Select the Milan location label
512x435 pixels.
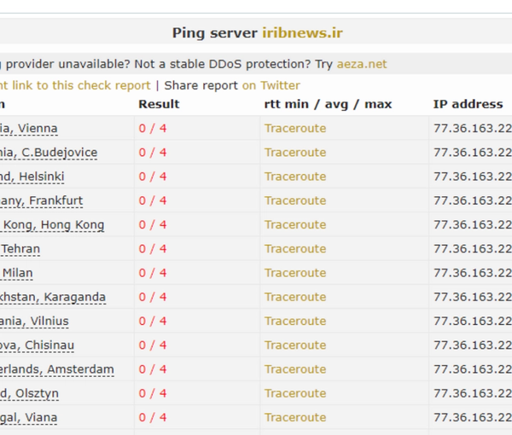16,273
